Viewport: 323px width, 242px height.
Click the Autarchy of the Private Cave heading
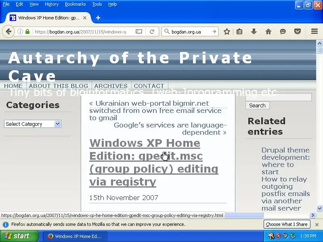click(130, 67)
